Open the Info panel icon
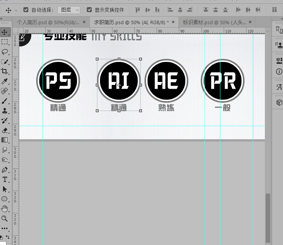The image size is (283, 245). point(279,71)
